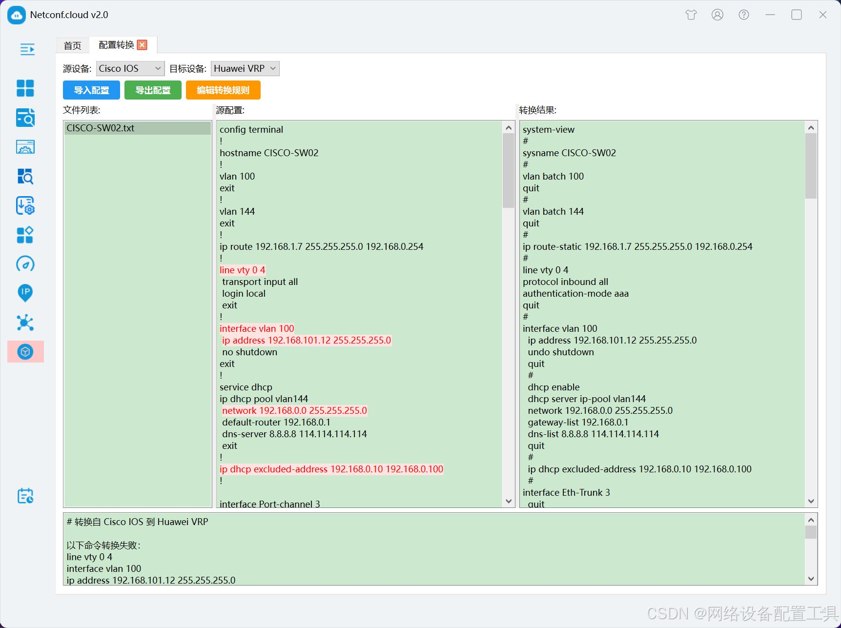Click 'interface Eth-Trunk 3' in result
The image size is (841, 628).
tap(566, 492)
